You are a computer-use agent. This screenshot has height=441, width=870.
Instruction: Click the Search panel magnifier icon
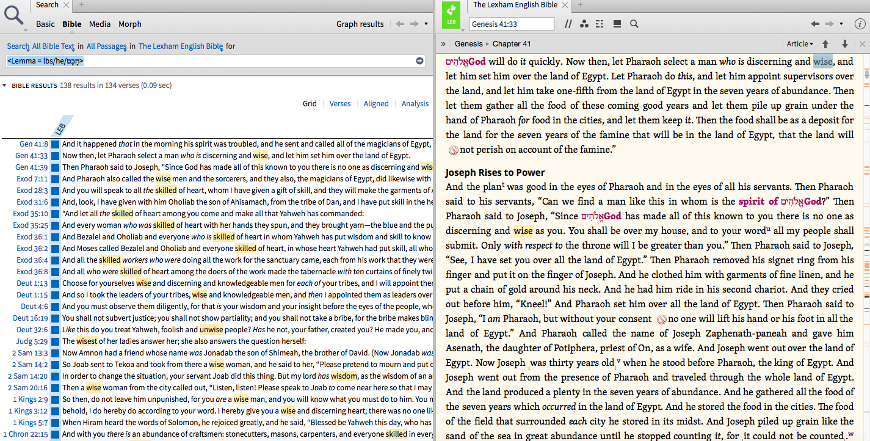(13, 15)
